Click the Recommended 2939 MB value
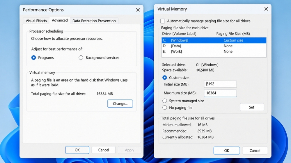 [x=204, y=131]
